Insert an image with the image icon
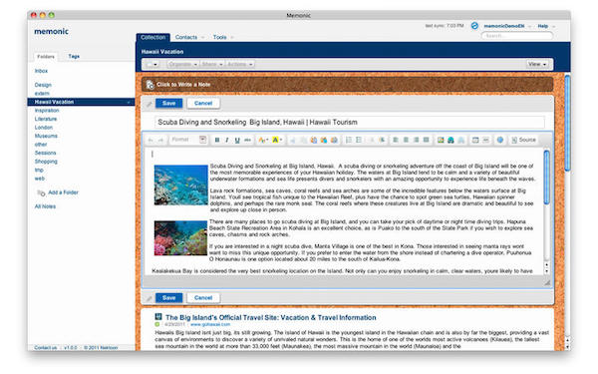Viewport: 598px width, 374px height. coord(441,140)
